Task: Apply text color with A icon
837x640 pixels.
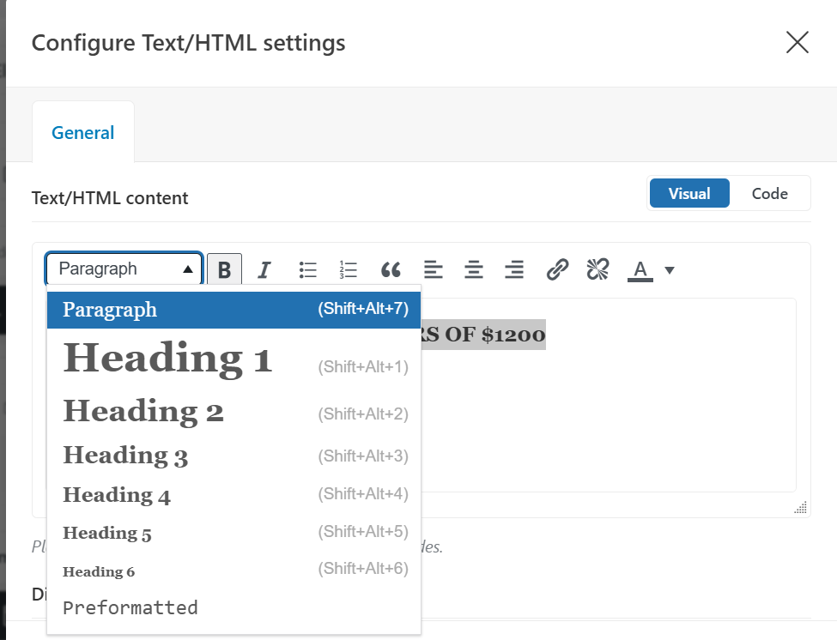Action: click(x=640, y=270)
